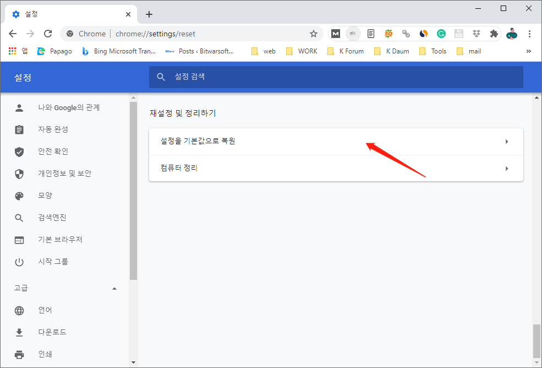Click the Chrome site info chip

tap(87, 34)
